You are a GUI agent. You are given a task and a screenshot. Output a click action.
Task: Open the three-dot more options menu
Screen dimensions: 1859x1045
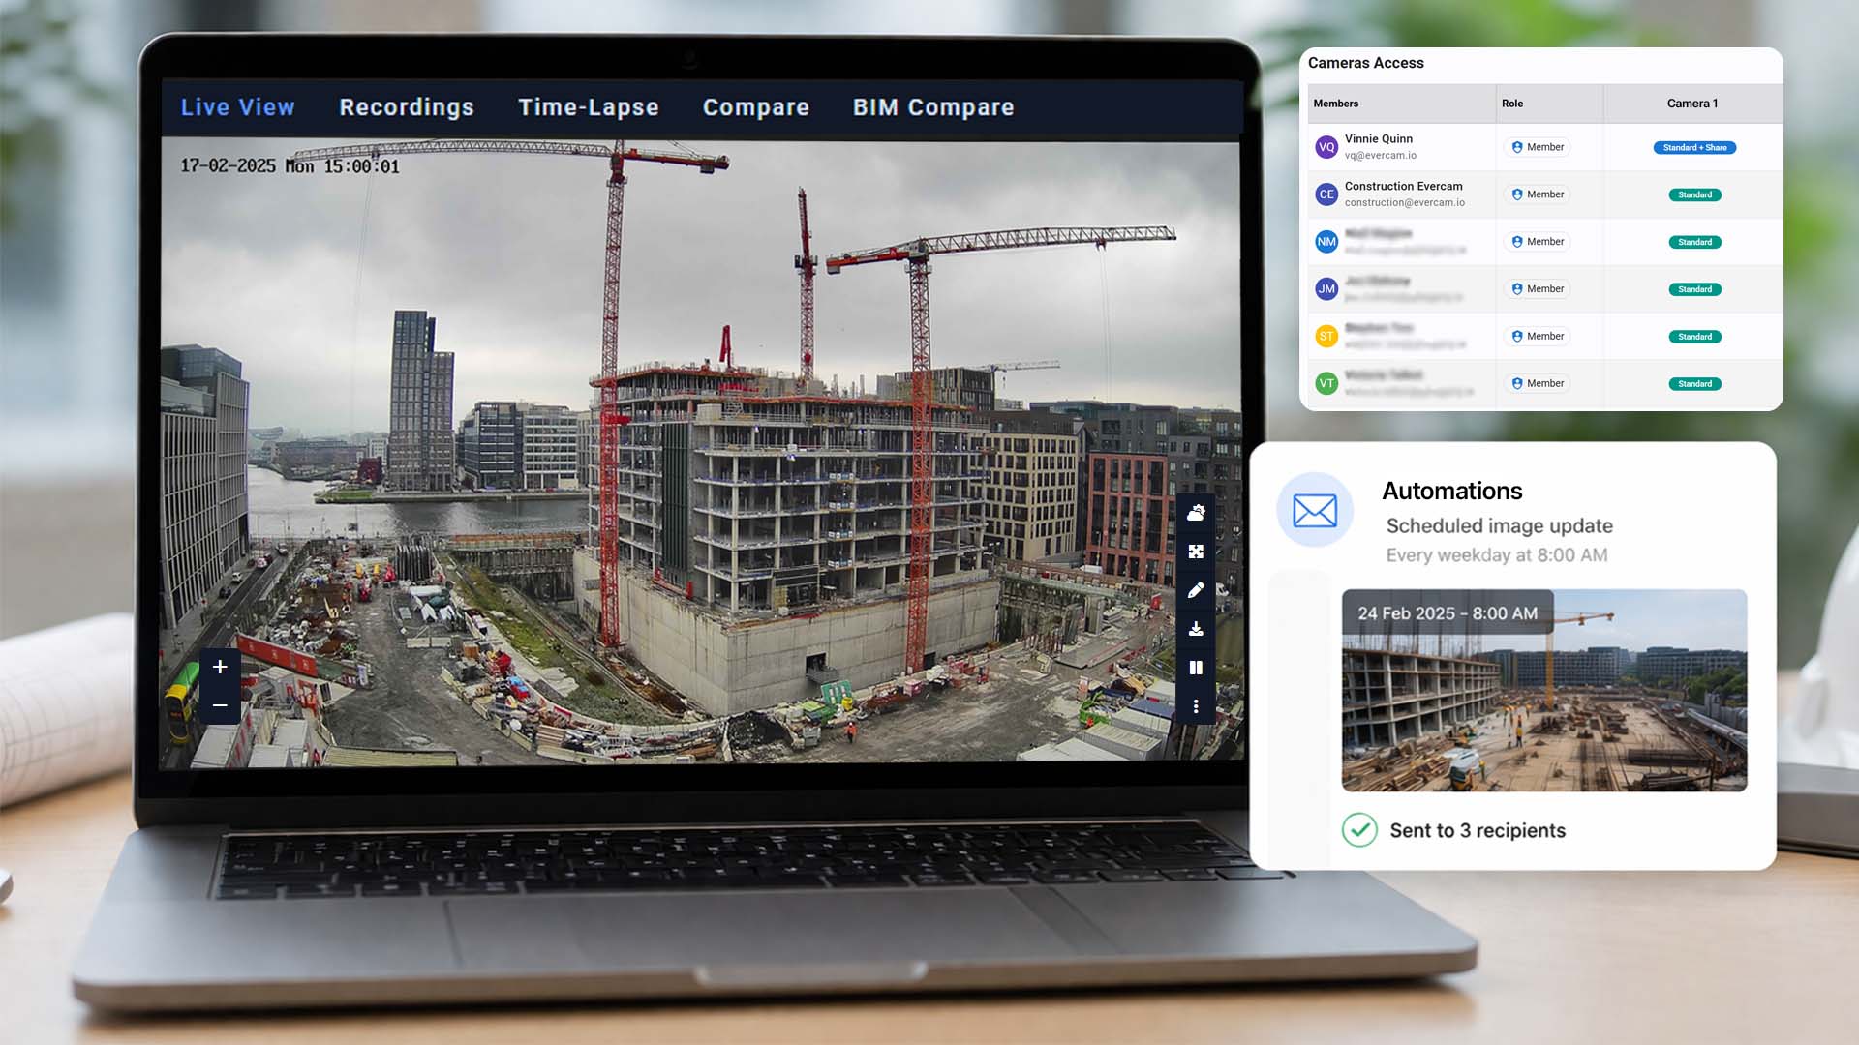tap(1196, 706)
